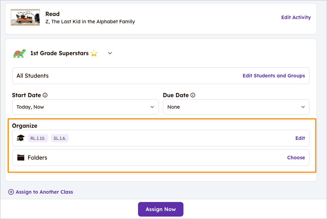Click the turtle class icon

click(x=19, y=53)
